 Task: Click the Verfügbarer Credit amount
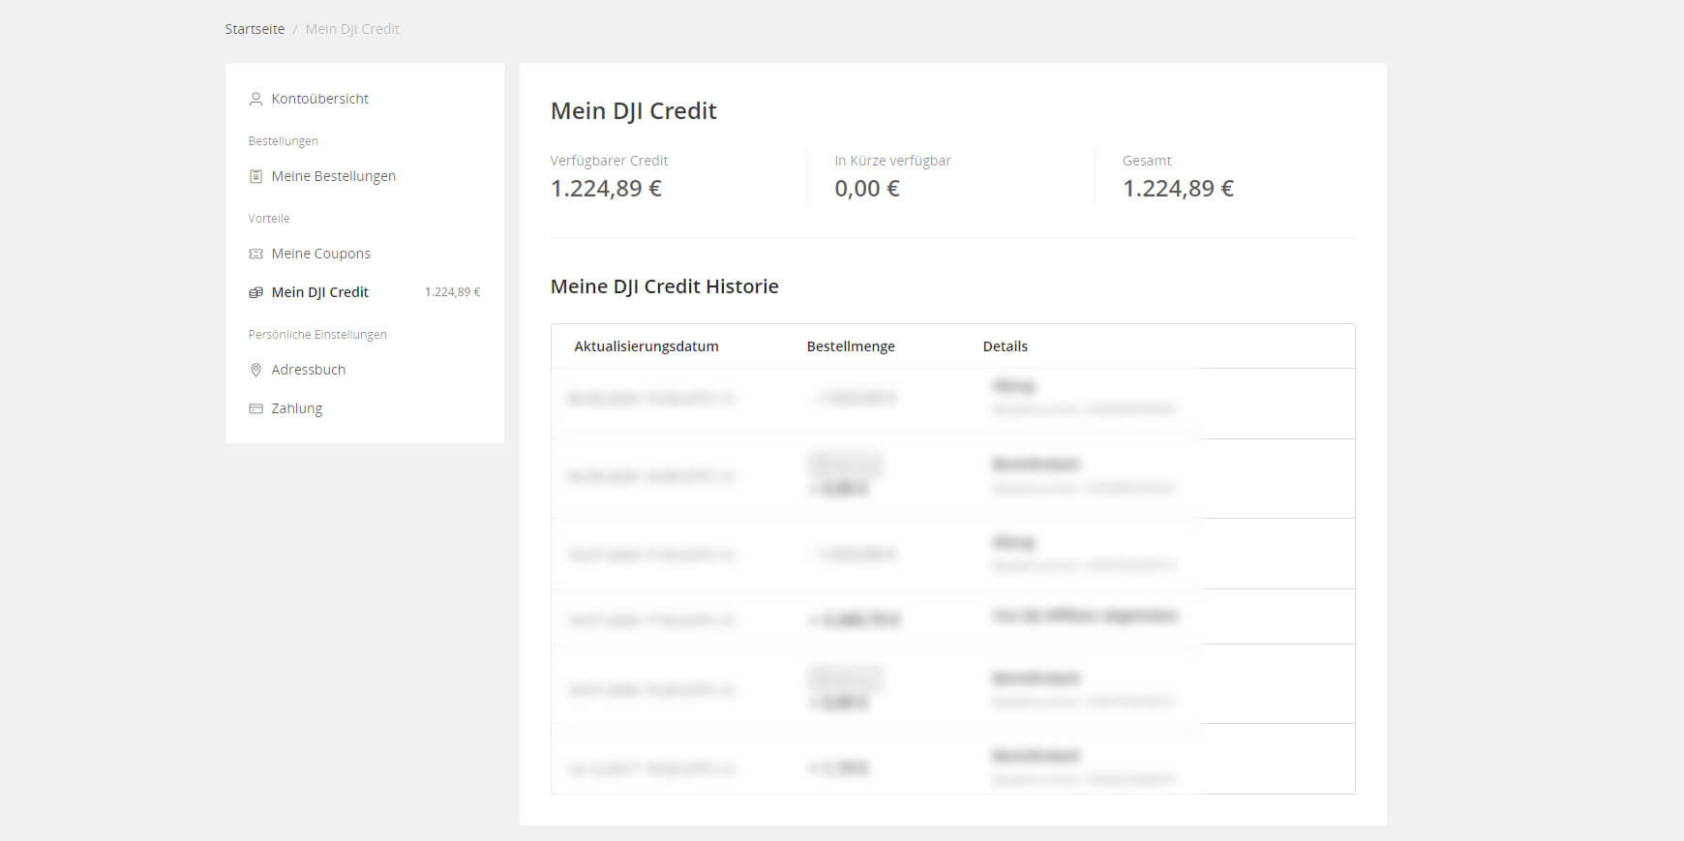tap(606, 189)
